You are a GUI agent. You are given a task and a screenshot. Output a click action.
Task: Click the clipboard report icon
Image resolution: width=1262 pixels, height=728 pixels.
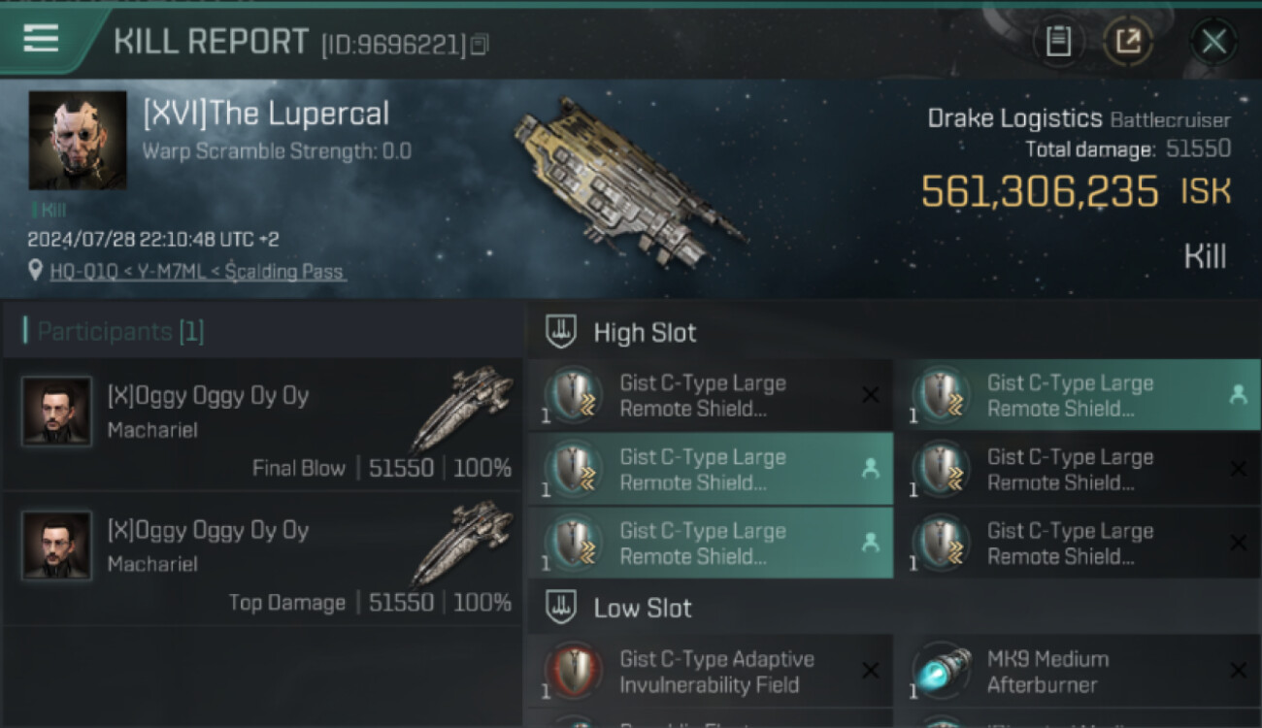(1058, 42)
